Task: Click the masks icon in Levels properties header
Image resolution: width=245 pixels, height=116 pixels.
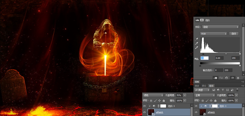Action: coord(202,20)
